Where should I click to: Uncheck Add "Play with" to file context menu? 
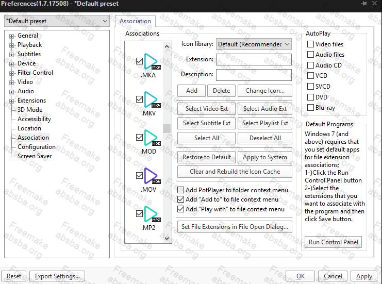coord(180,209)
